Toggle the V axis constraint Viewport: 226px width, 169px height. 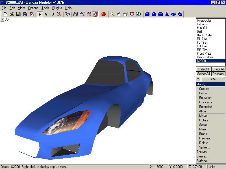(46, 14)
